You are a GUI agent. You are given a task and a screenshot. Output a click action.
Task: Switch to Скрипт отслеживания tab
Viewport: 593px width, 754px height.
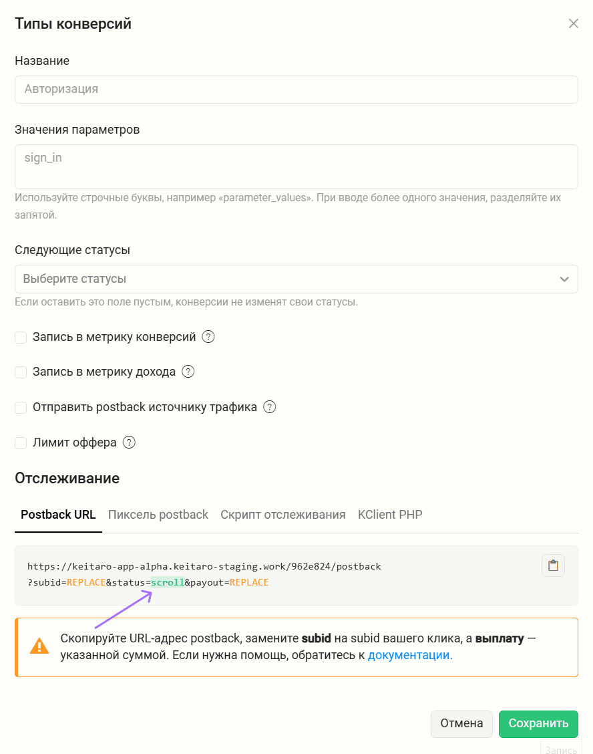pyautogui.click(x=283, y=515)
